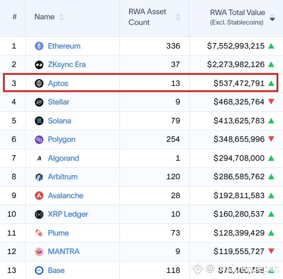This screenshot has height=279, width=283.
Task: Select Arbitrum asset count 120
Action: pos(173,177)
